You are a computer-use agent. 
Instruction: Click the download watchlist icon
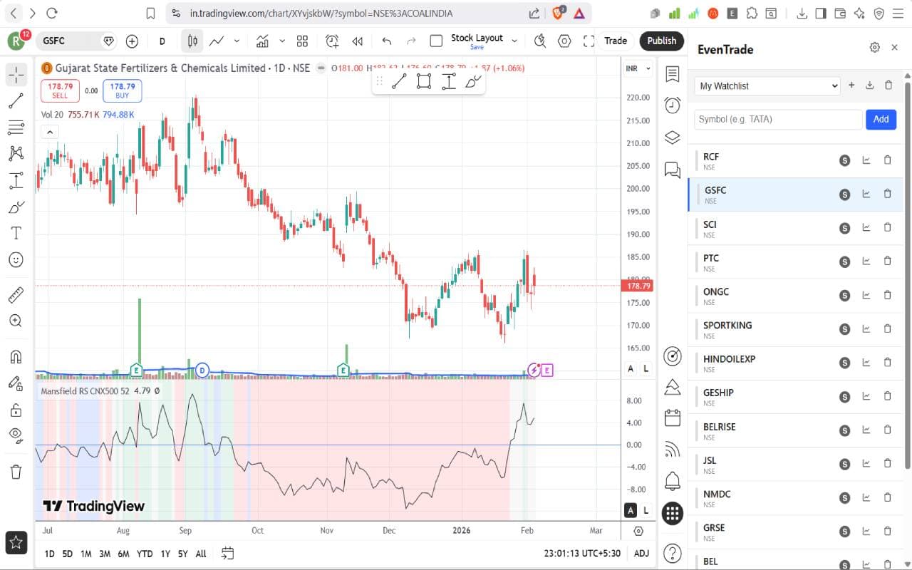tap(869, 85)
